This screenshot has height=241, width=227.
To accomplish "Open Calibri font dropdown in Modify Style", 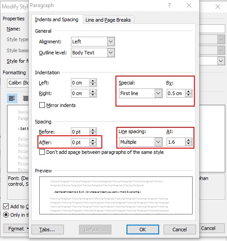I will coord(18,83).
